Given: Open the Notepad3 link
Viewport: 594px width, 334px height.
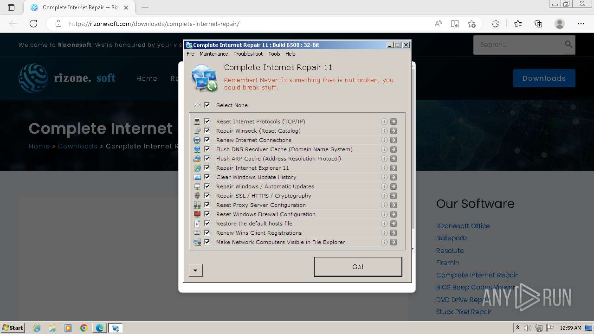Looking at the screenshot, I should [452, 238].
